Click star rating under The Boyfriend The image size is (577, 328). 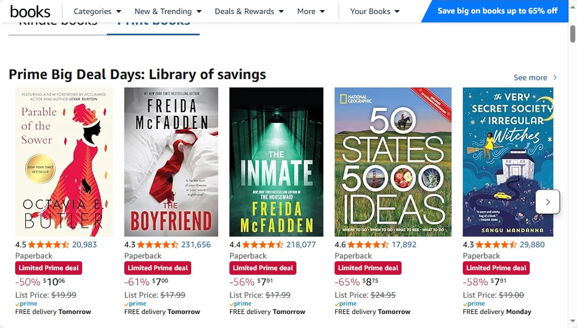158,245
